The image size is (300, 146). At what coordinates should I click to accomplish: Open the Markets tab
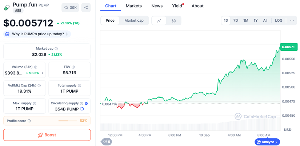pos(134,6)
